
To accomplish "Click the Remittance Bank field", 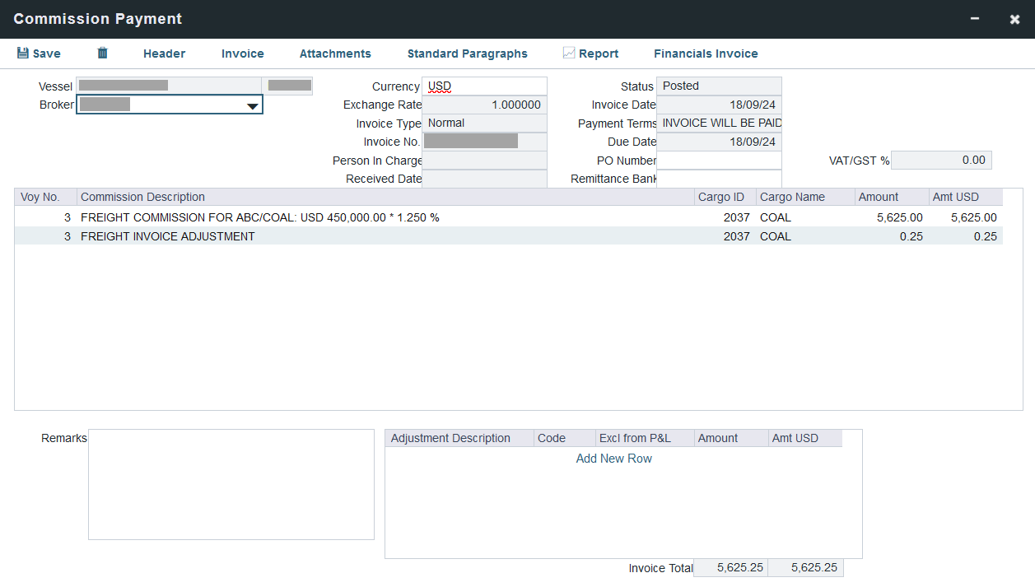I will [x=719, y=179].
